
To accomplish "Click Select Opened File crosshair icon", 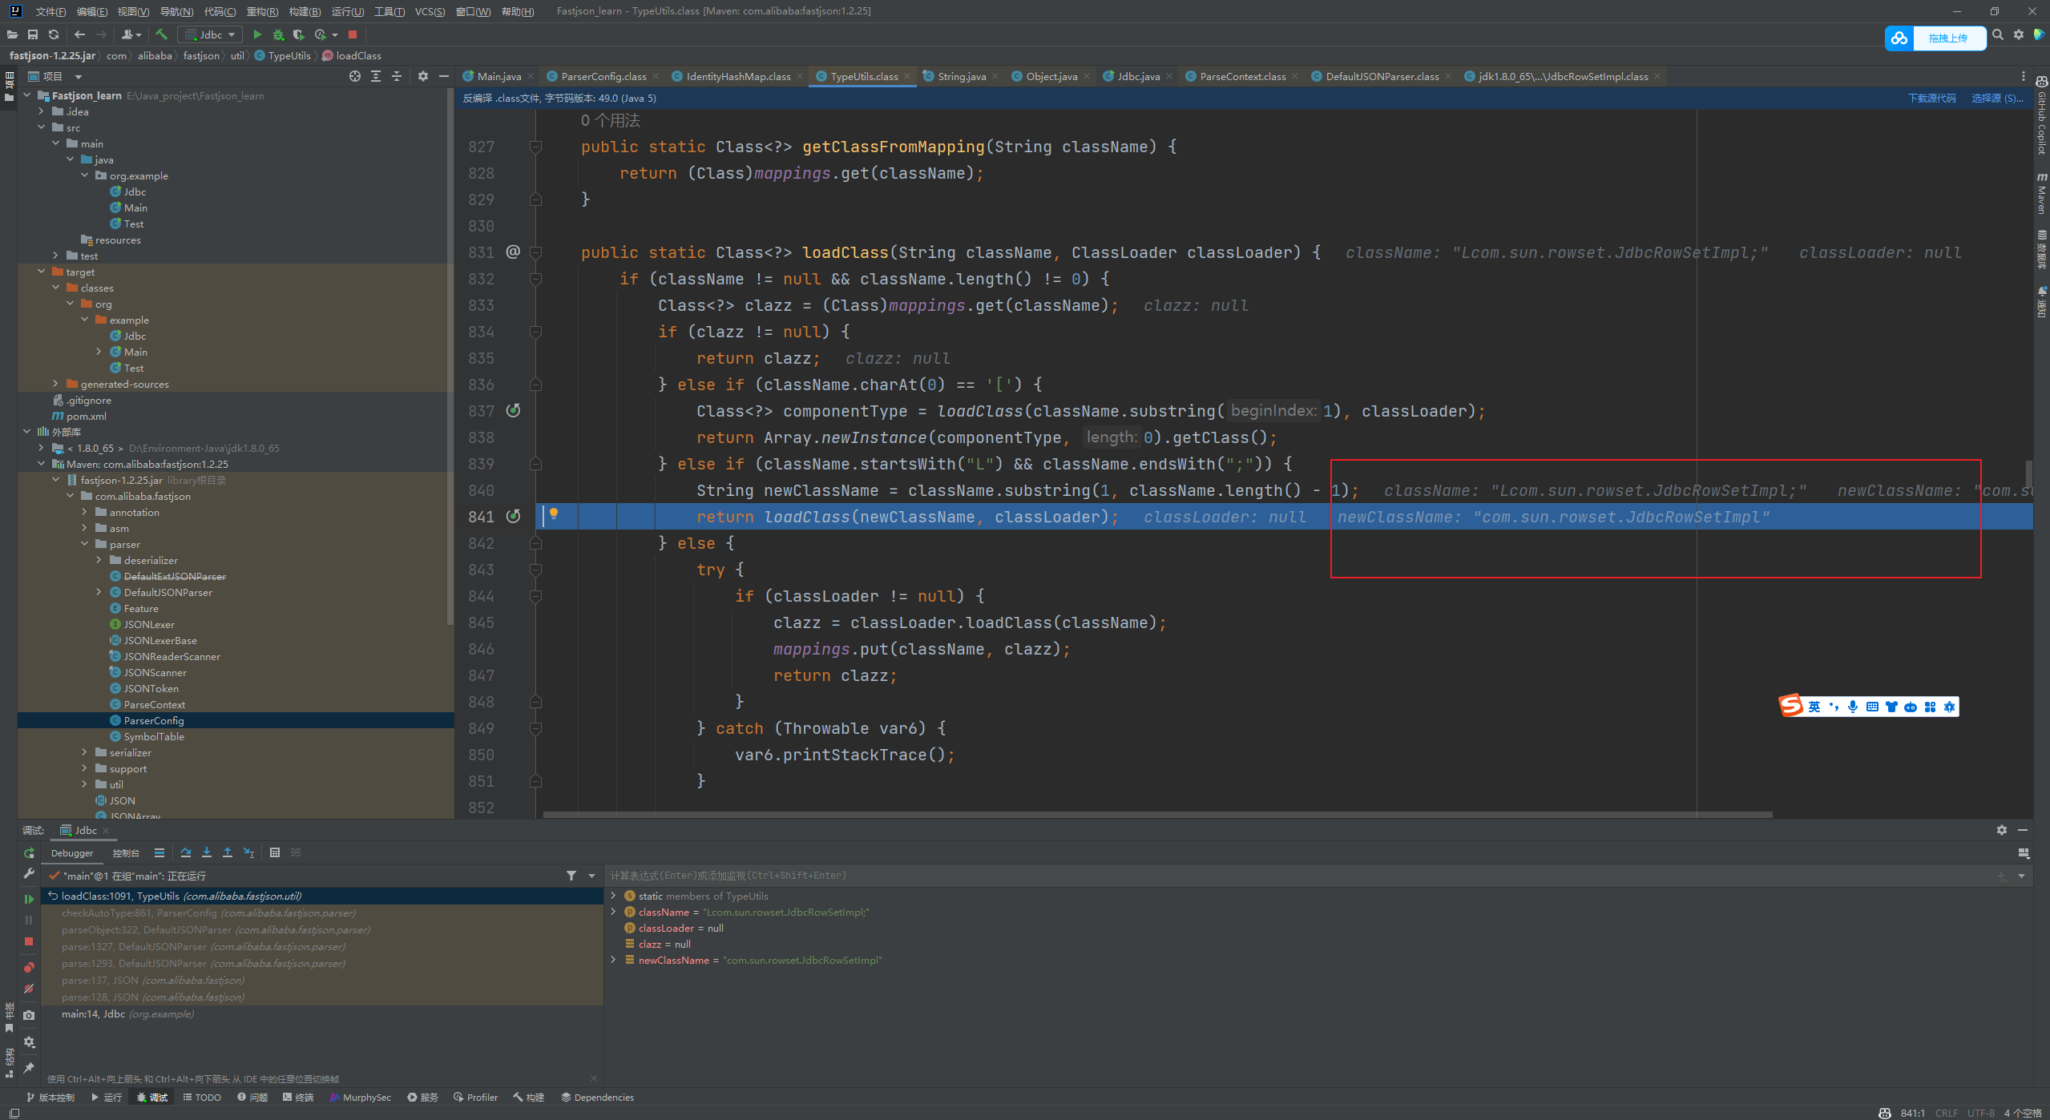I will pos(355,76).
